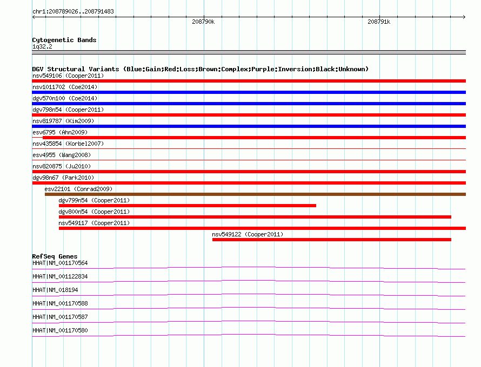Click the dgv98n67 (Park2010) label
481x367 pixels.
pos(63,178)
